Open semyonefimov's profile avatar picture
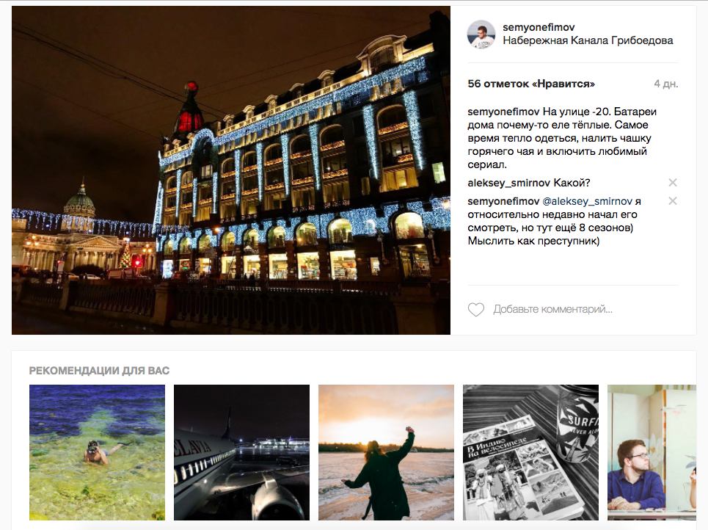This screenshot has height=530, width=708. (x=481, y=35)
